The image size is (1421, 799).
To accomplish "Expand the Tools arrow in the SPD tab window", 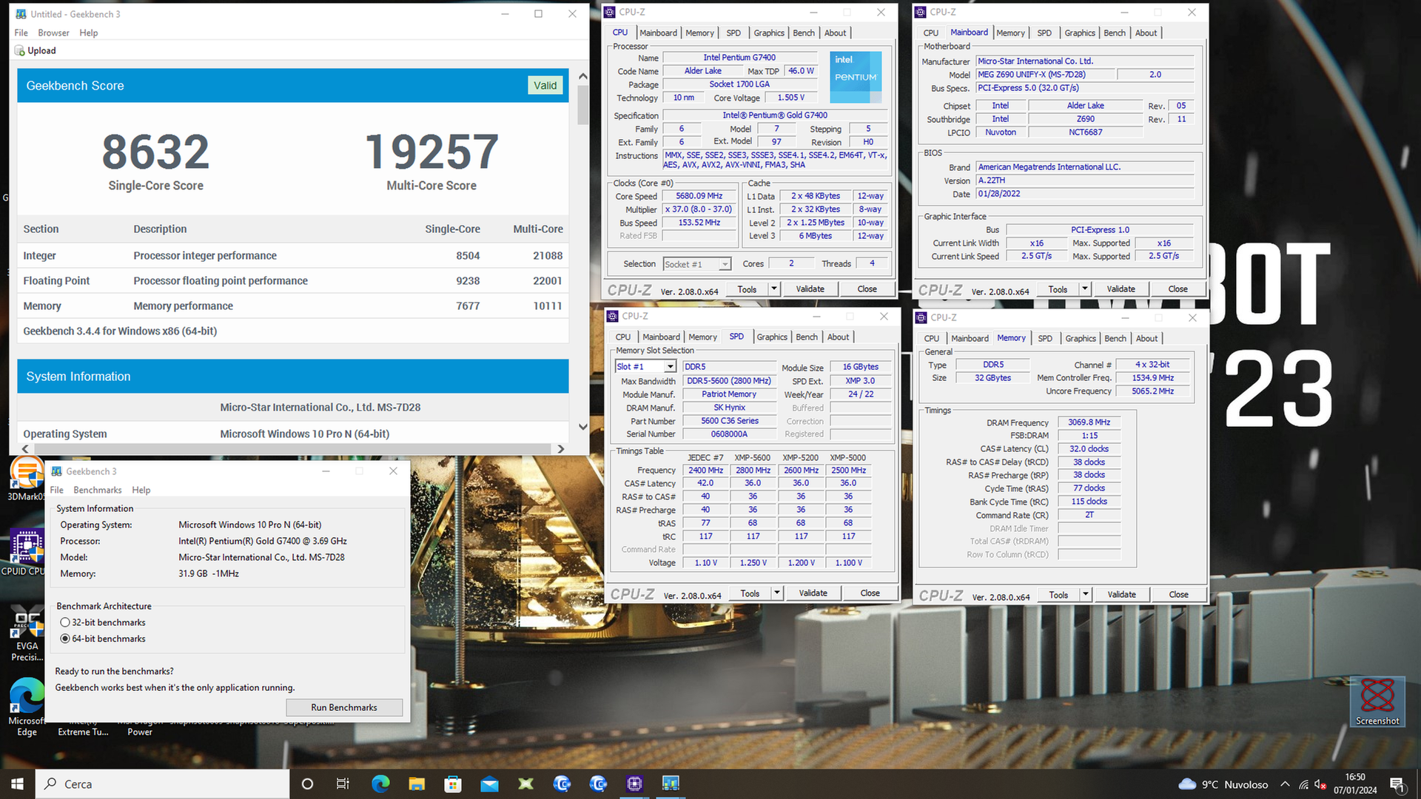I will 777,593.
